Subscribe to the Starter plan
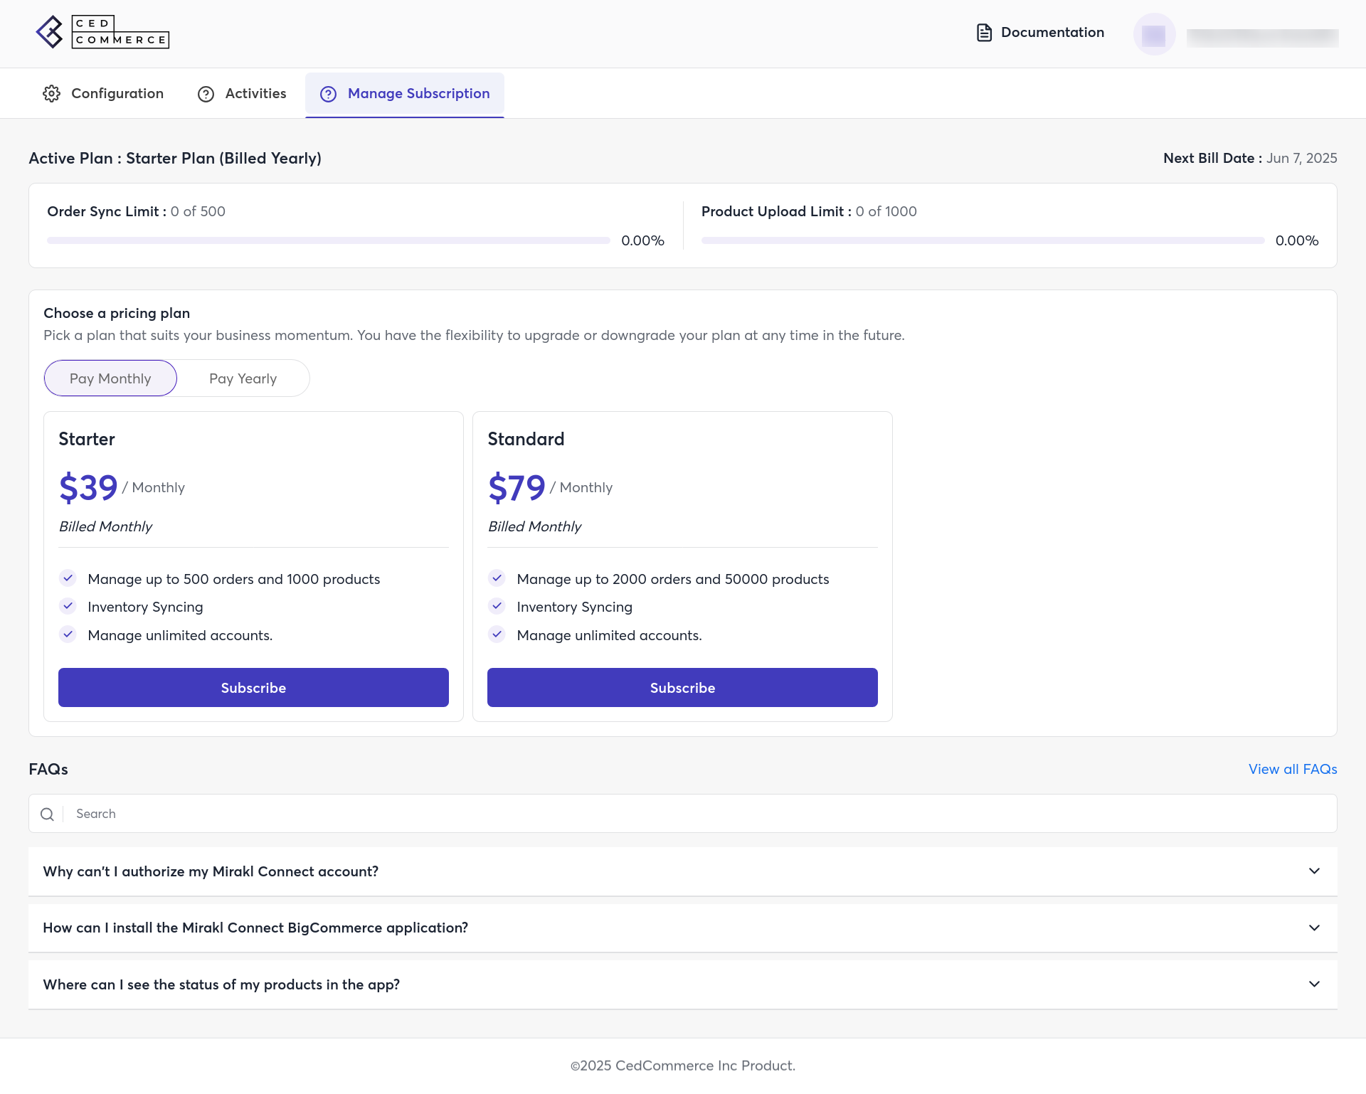Viewport: 1366px width, 1094px height. (253, 688)
